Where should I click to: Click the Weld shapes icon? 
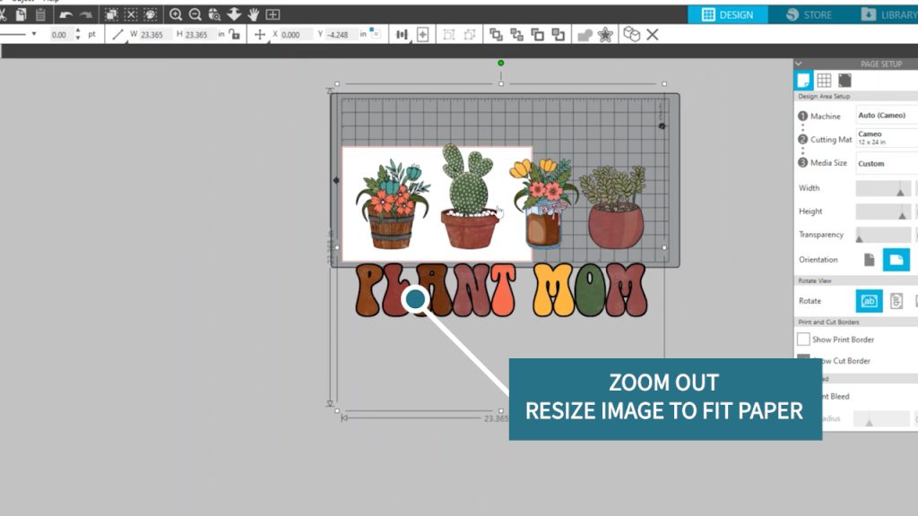[584, 34]
